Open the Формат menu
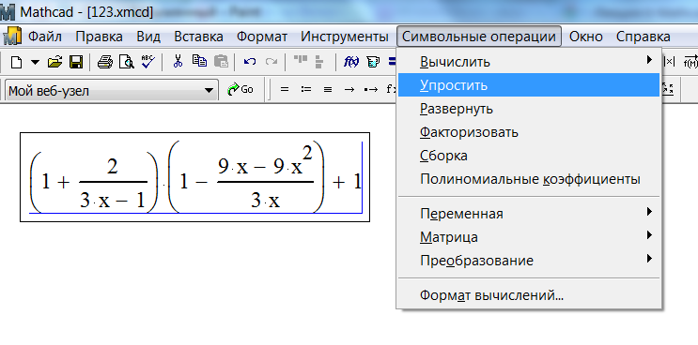The height and width of the screenshot is (345, 698). (262, 37)
